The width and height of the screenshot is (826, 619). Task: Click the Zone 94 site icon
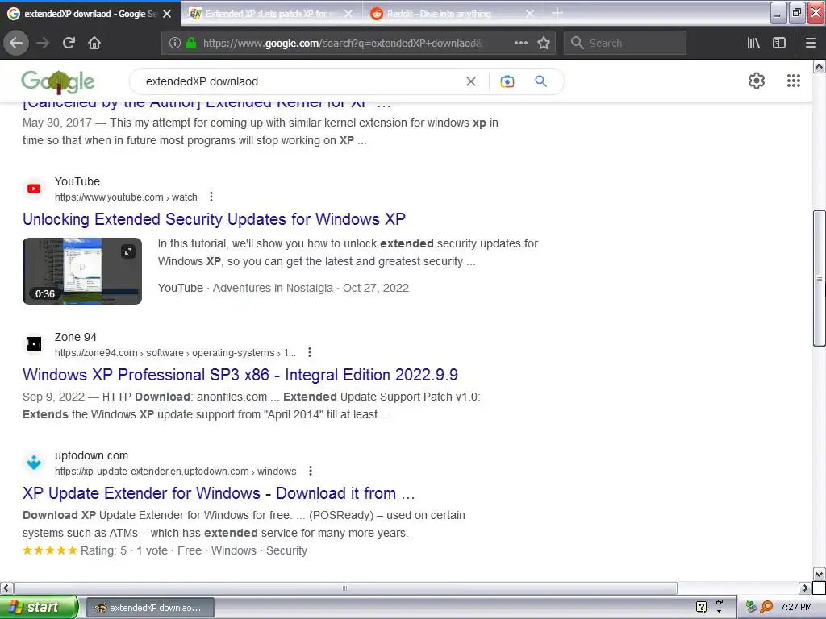[x=34, y=344]
